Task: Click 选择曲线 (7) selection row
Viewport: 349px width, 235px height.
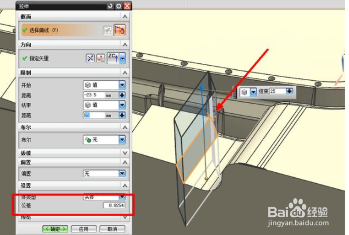Action: 62,30
